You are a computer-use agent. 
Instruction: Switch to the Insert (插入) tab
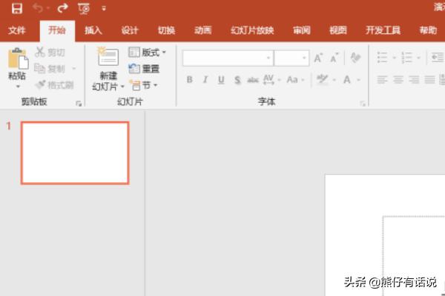[x=93, y=30]
